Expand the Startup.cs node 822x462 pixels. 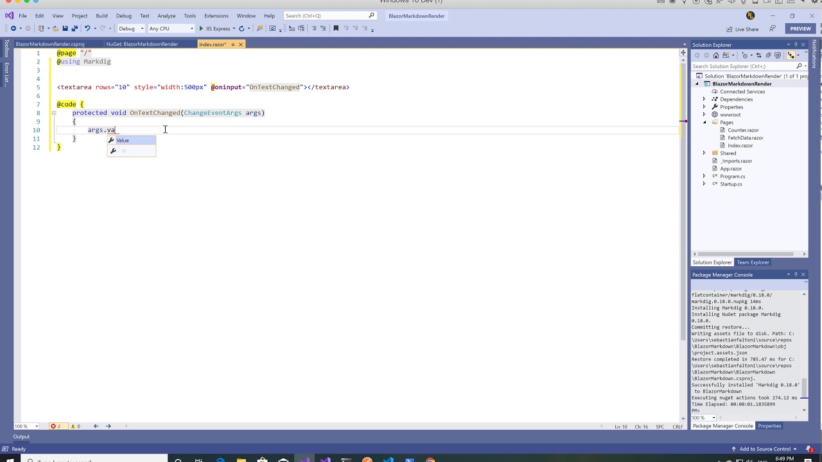(x=704, y=184)
